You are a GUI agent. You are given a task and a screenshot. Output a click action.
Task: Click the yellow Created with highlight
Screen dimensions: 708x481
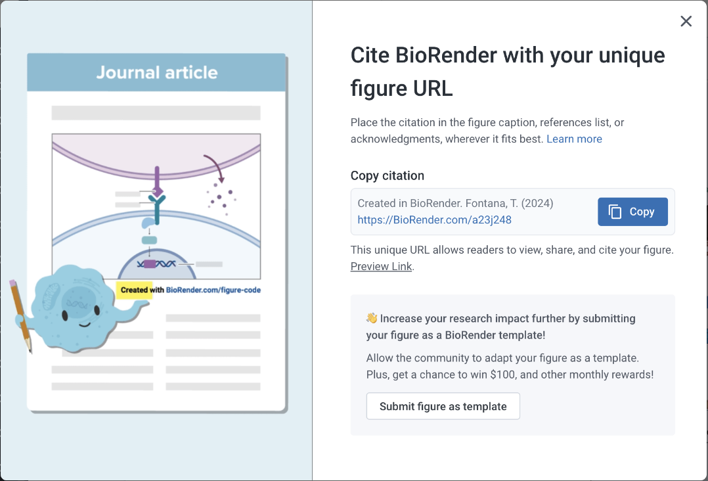134,290
